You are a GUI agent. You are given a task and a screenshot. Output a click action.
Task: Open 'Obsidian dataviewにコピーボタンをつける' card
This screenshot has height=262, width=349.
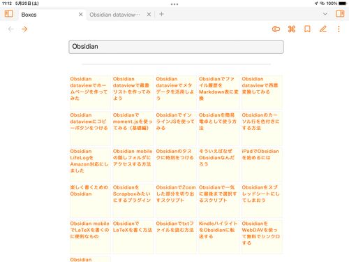90,129
